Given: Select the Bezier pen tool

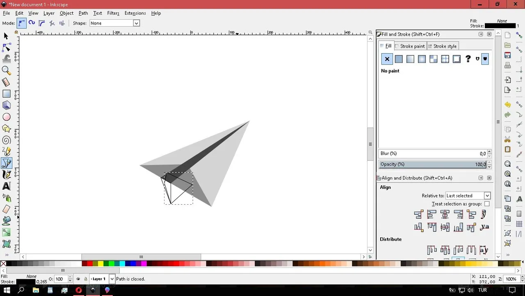Looking at the screenshot, I should click(x=6, y=163).
